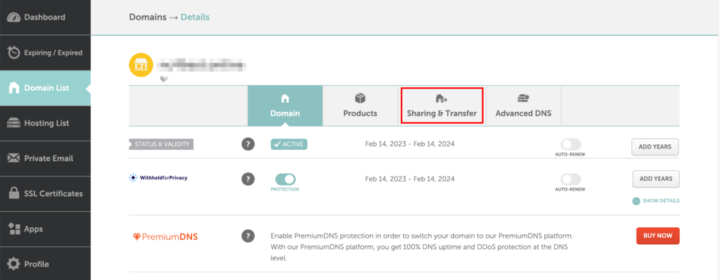Screen dimensions: 720x280
Task: Expand Show Details under WithheldforPrivacy
Action: pos(656,201)
